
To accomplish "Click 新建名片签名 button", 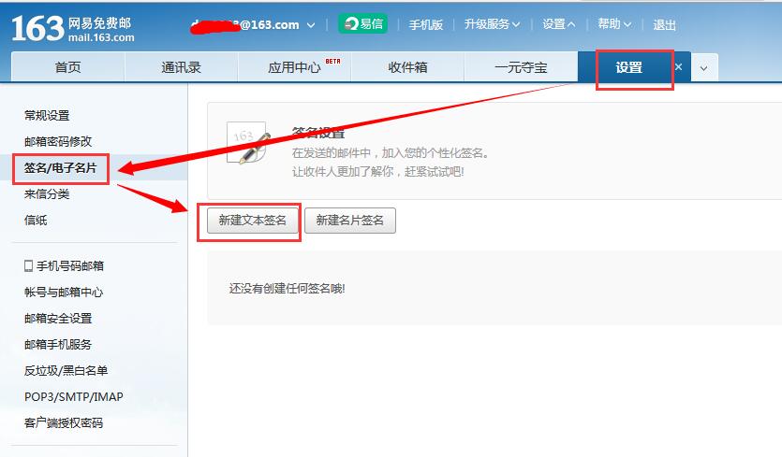I will (350, 221).
